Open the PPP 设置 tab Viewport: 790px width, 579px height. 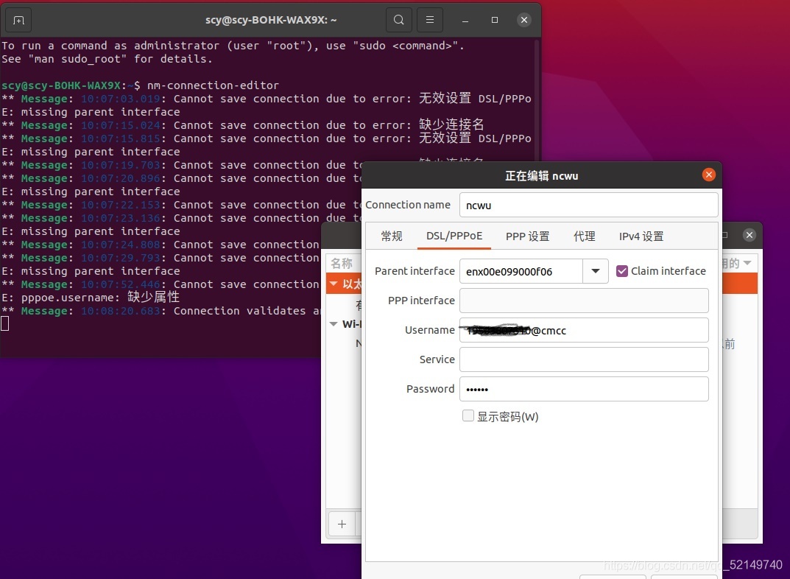pos(527,236)
